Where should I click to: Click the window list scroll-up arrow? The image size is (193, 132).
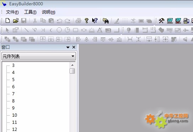point(72,65)
